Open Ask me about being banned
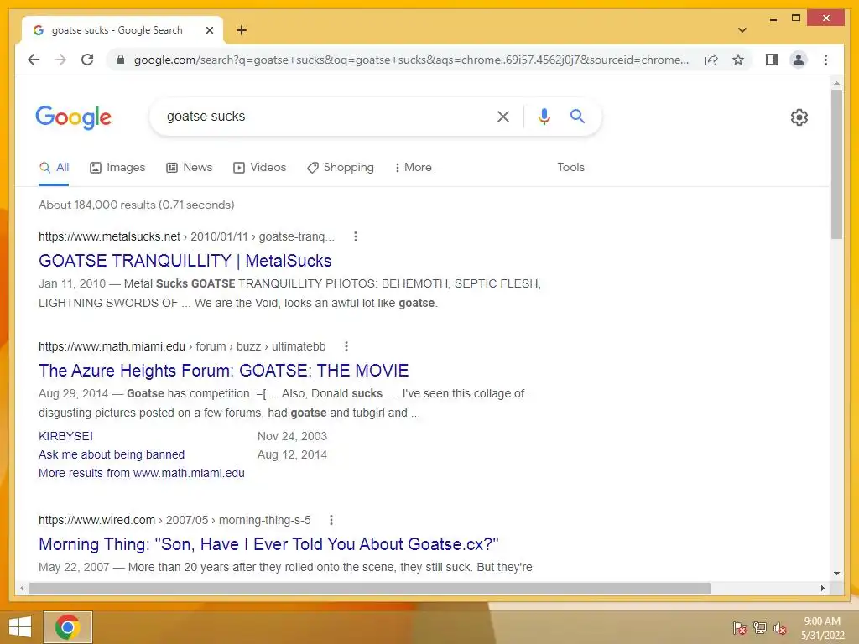The image size is (859, 644). click(112, 455)
